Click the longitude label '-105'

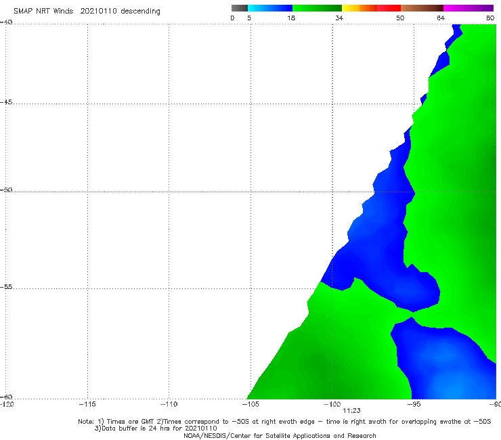pos(250,404)
